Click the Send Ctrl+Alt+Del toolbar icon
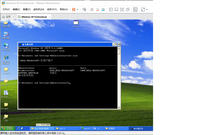The image size is (199, 135). tap(84, 9)
